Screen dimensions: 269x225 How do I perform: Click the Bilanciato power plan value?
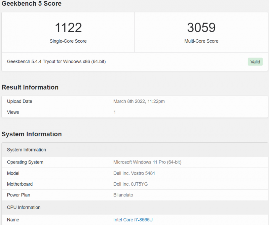124,195
